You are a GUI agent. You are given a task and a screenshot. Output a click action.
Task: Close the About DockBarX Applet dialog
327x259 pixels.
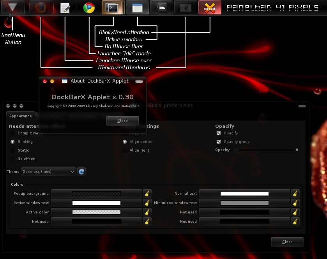(122, 121)
